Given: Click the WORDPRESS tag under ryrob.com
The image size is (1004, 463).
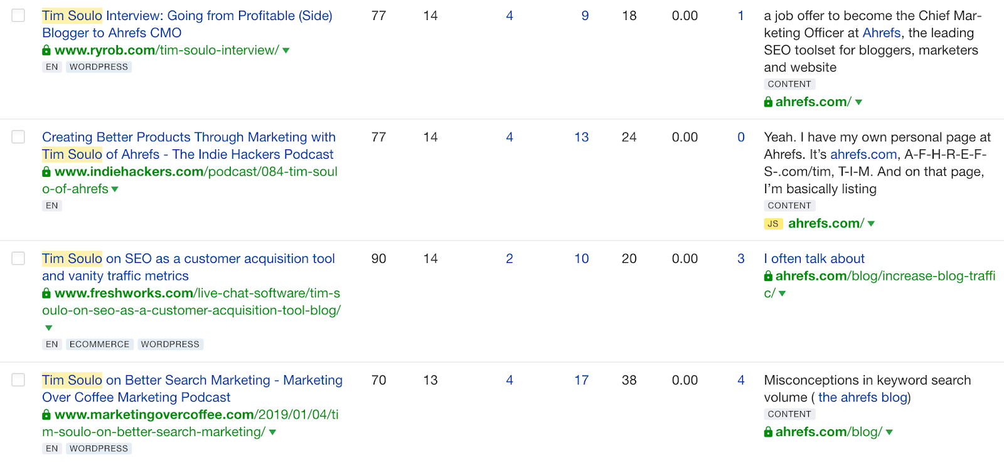Looking at the screenshot, I should point(99,67).
